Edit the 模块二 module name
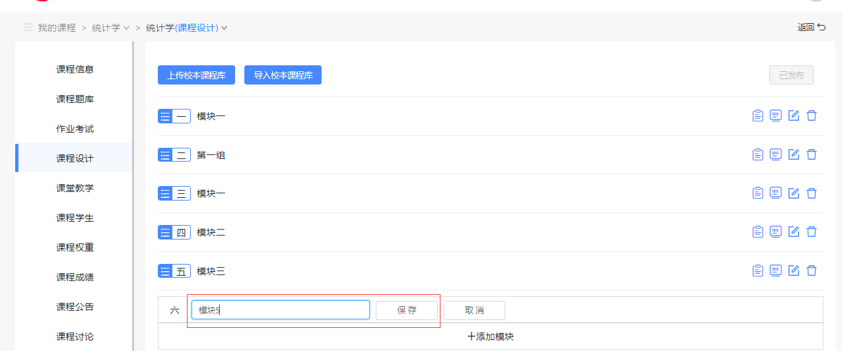 pos(794,232)
